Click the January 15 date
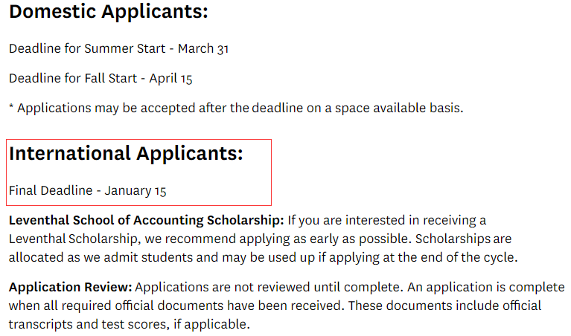Screen dimensions: 571x336 coord(135,190)
